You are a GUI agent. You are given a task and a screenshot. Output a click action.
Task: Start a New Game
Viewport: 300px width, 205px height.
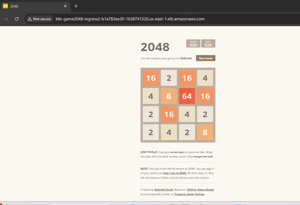tap(206, 58)
